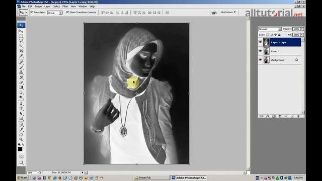Toggle lock position

click(276, 35)
